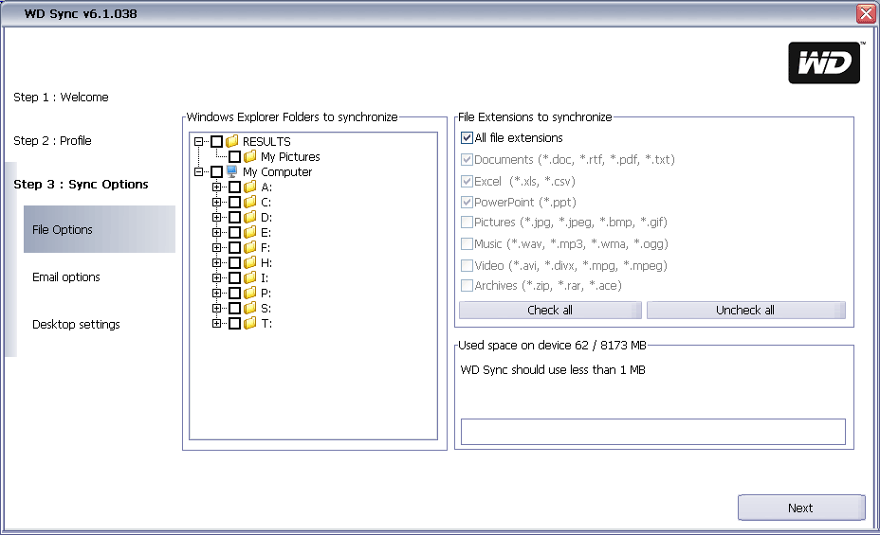Viewport: 880px width, 535px height.
Task: Click the RESULTS folder icon
Action: [x=231, y=140]
